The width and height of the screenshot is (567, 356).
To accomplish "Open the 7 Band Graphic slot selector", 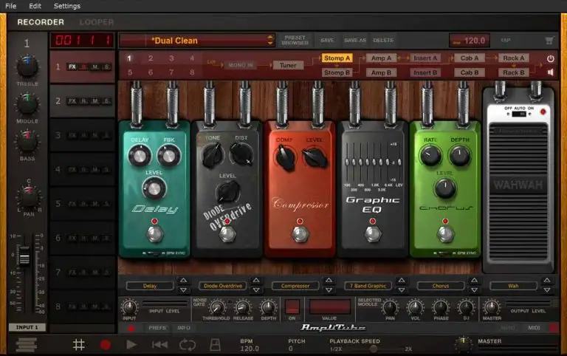I will click(x=368, y=286).
